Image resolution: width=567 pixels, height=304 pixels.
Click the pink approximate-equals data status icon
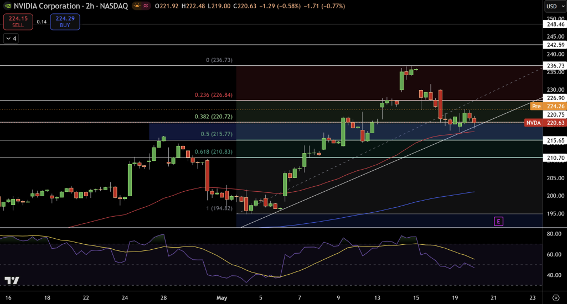[x=146, y=6]
